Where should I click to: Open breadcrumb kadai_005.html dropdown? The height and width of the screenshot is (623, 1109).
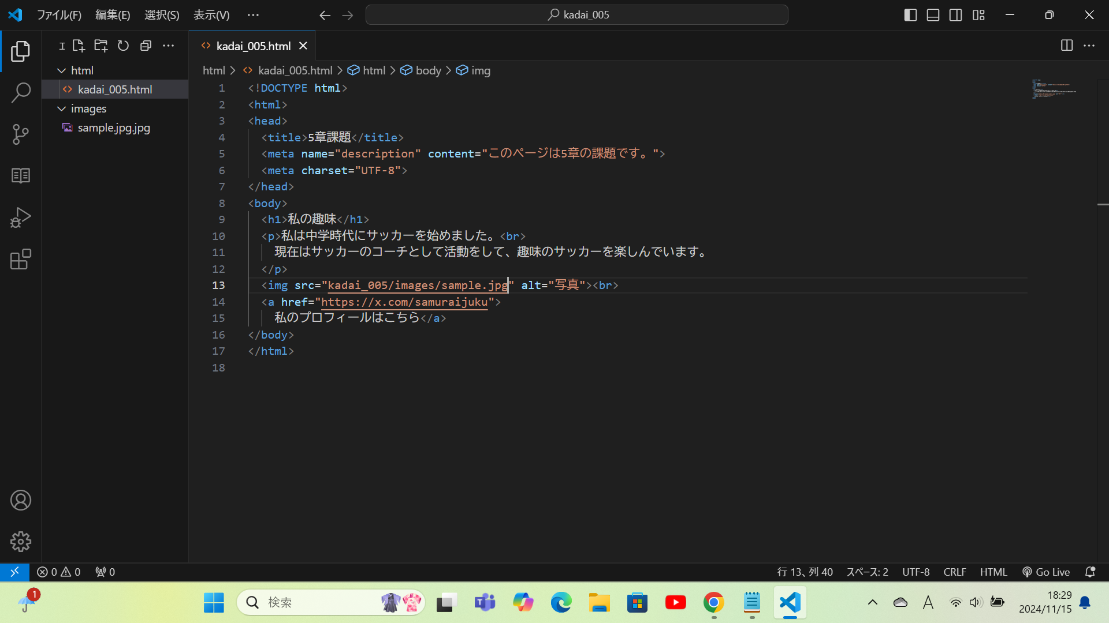[288, 70]
